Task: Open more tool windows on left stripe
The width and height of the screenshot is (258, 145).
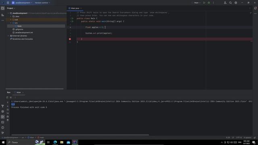Action: tap(3, 21)
